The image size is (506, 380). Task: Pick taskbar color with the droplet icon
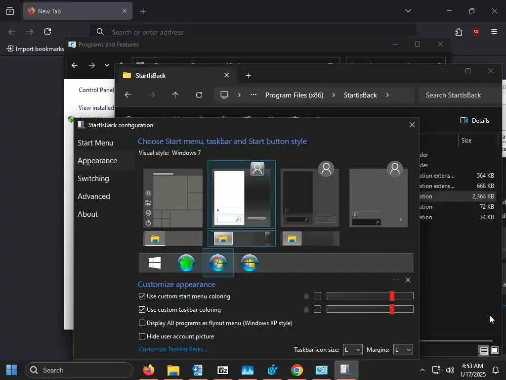tap(306, 309)
